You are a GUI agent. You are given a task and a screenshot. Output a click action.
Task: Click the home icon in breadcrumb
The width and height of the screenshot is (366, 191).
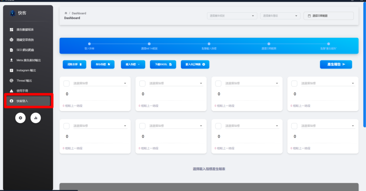point(66,13)
